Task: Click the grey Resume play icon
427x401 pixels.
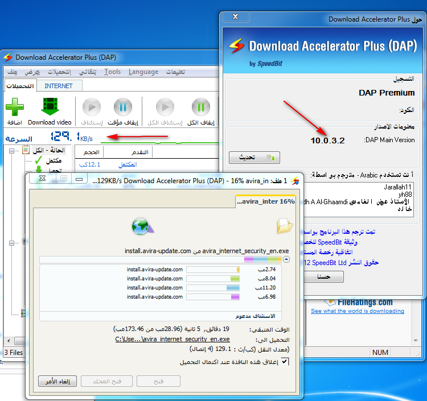Action: click(x=92, y=107)
